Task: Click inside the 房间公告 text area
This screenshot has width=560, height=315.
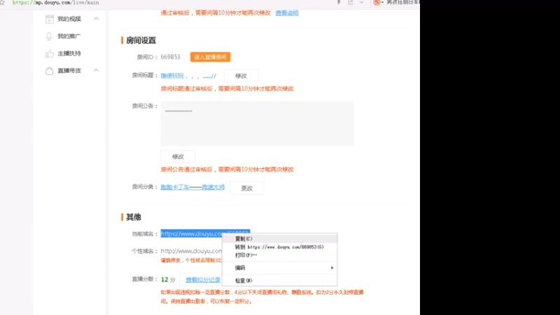Action: pos(257,123)
